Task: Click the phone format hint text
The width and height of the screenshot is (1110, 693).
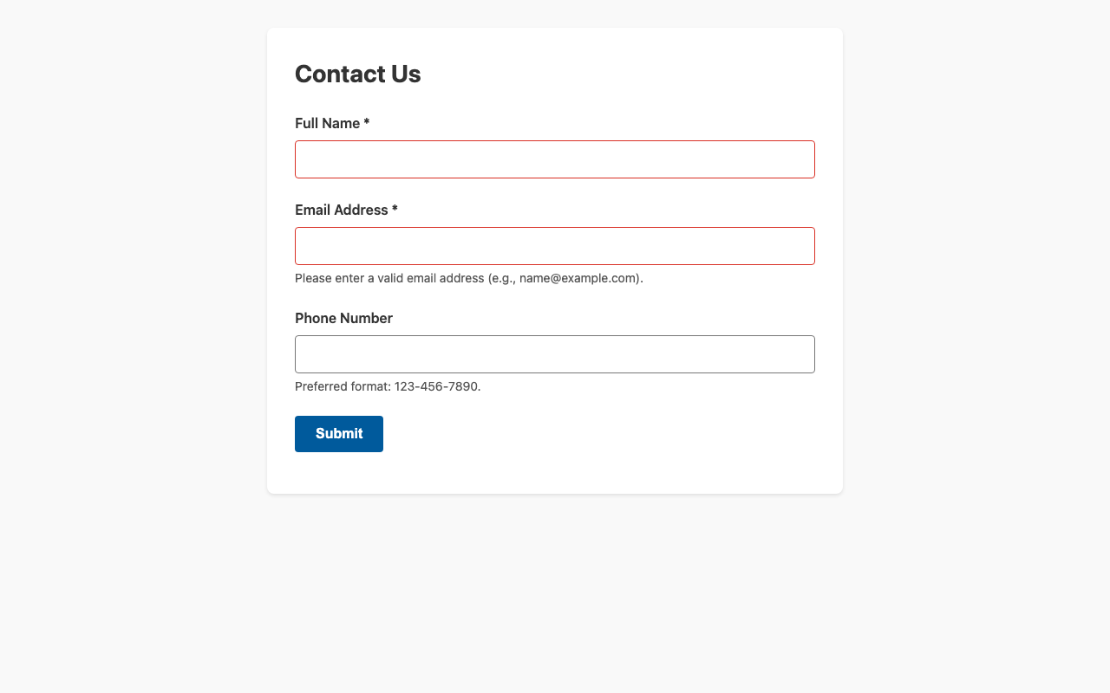Action: 388,386
